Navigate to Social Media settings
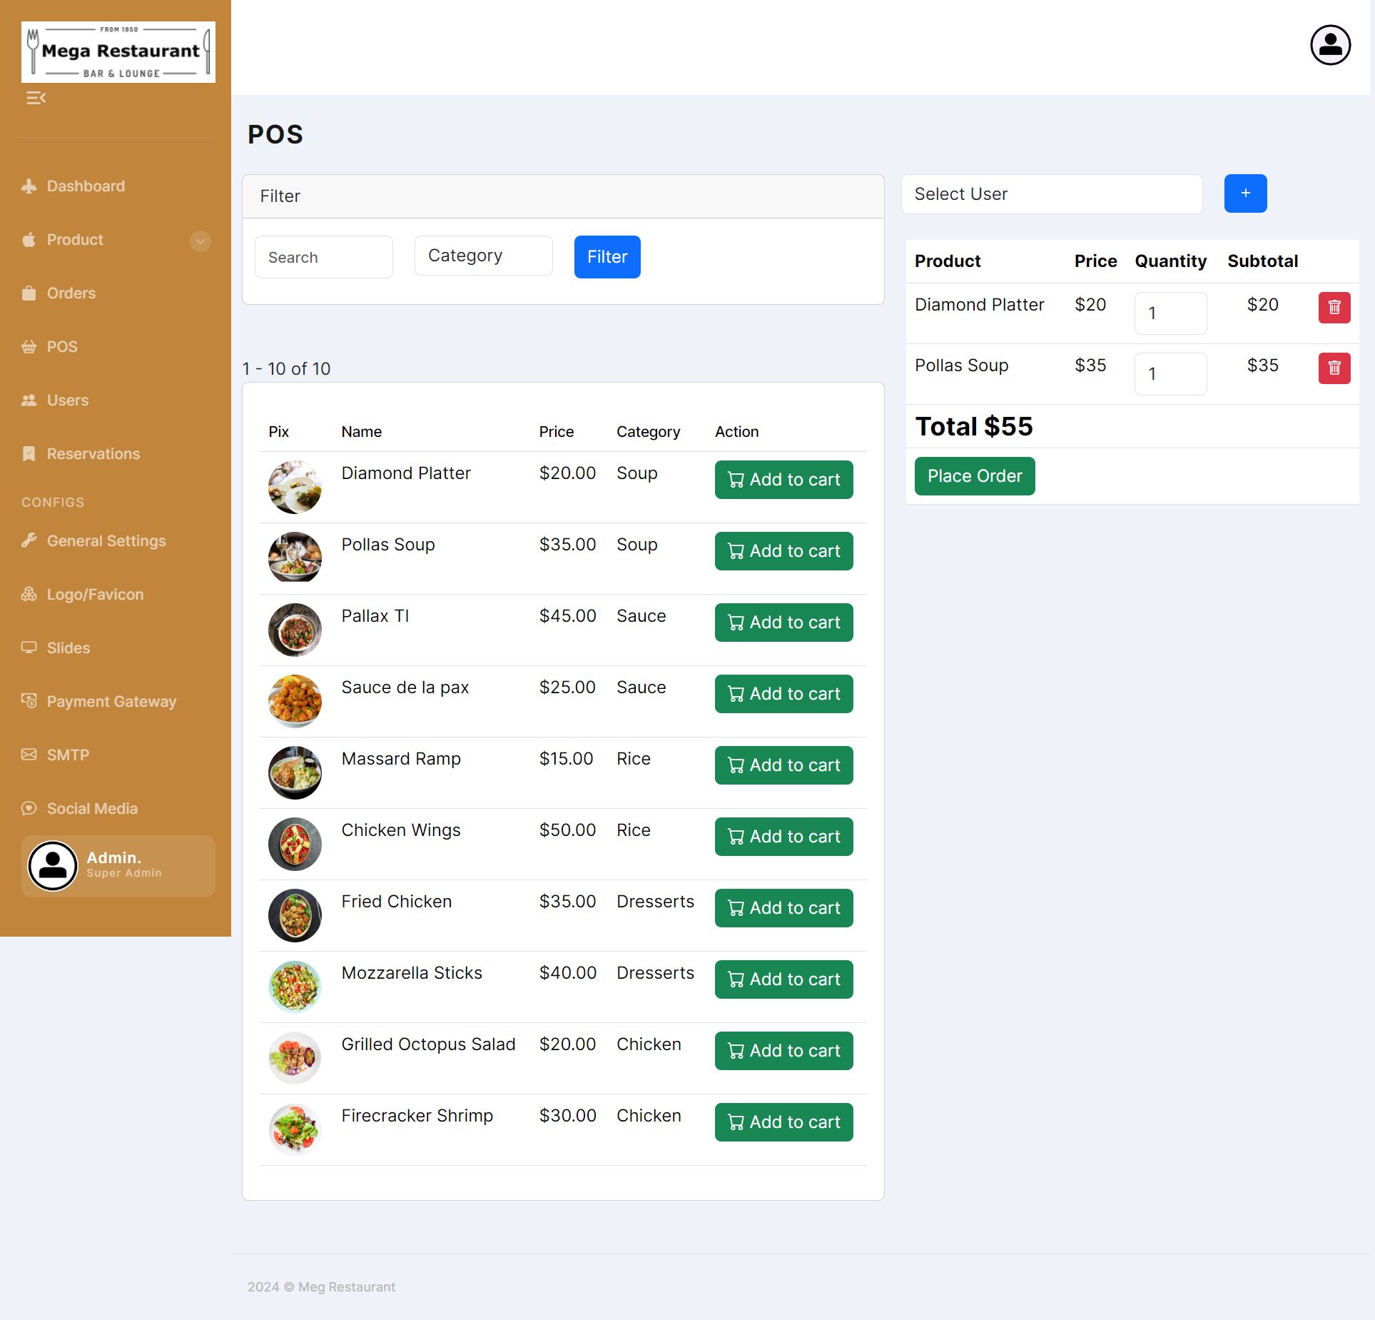 91,809
